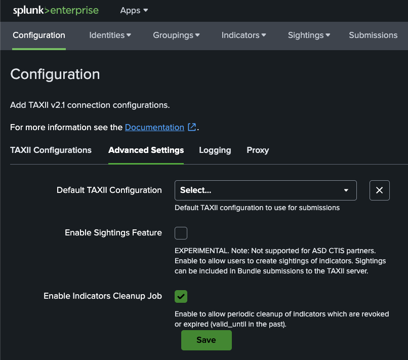Screen dimensions: 408x360
Task: Enable the Sightings Feature checkbox
Action: click(x=181, y=233)
